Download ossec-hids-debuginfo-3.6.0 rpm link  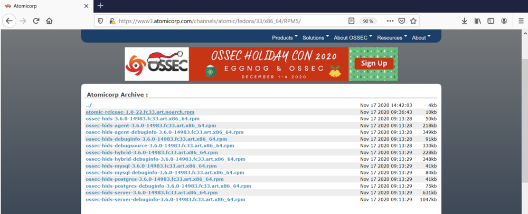coord(156,139)
